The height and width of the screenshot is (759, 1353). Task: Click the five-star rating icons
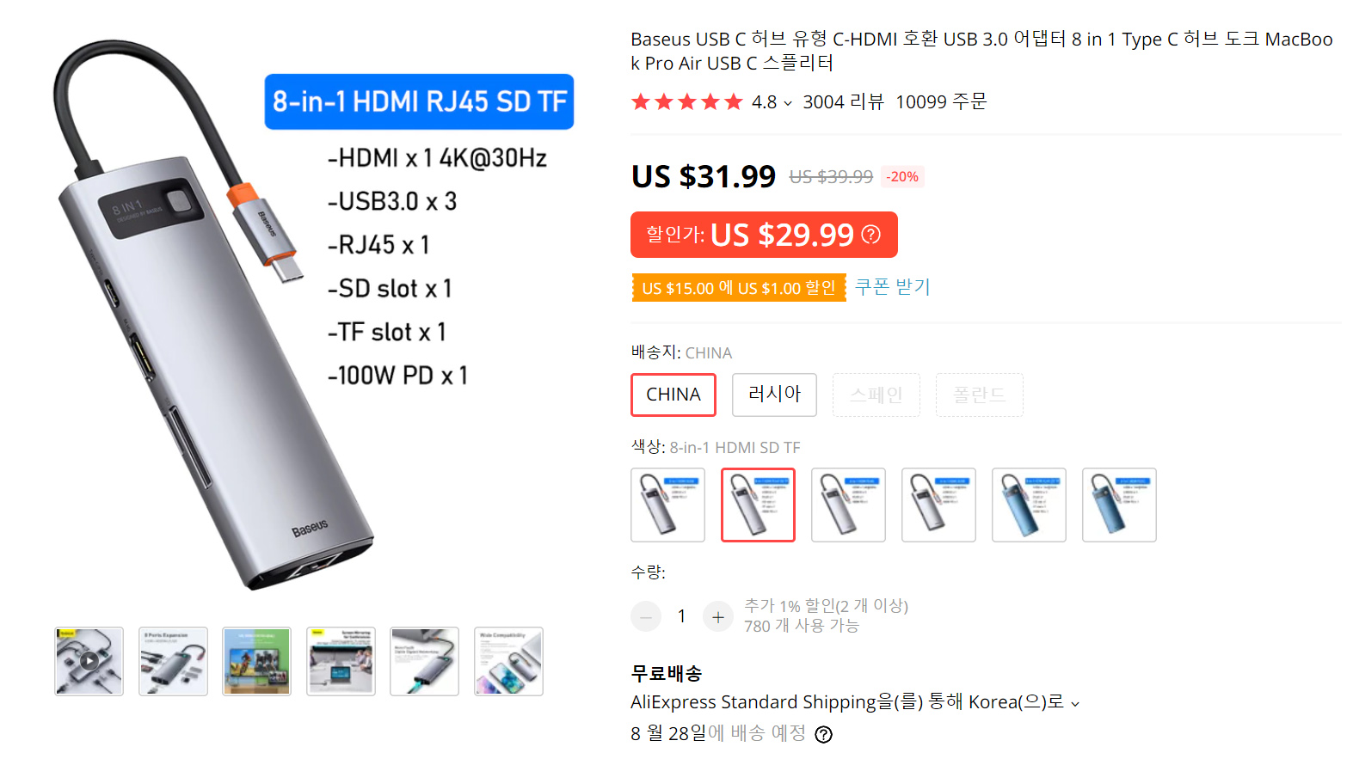tap(686, 102)
